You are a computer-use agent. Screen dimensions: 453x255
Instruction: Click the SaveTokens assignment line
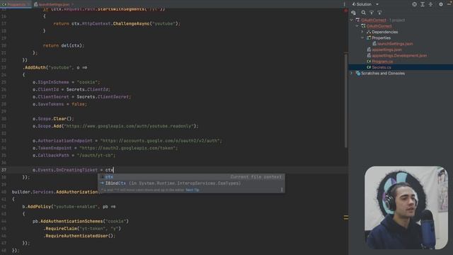click(x=59, y=104)
